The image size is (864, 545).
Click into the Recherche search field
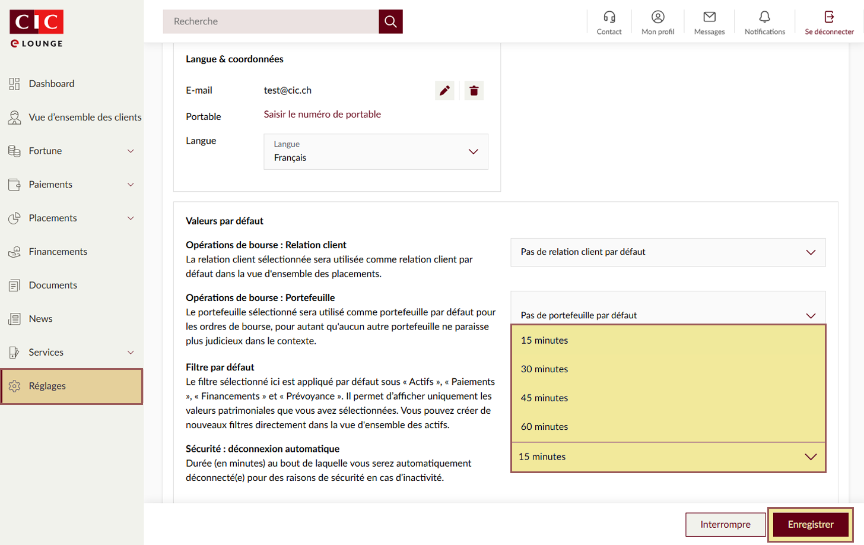point(271,21)
